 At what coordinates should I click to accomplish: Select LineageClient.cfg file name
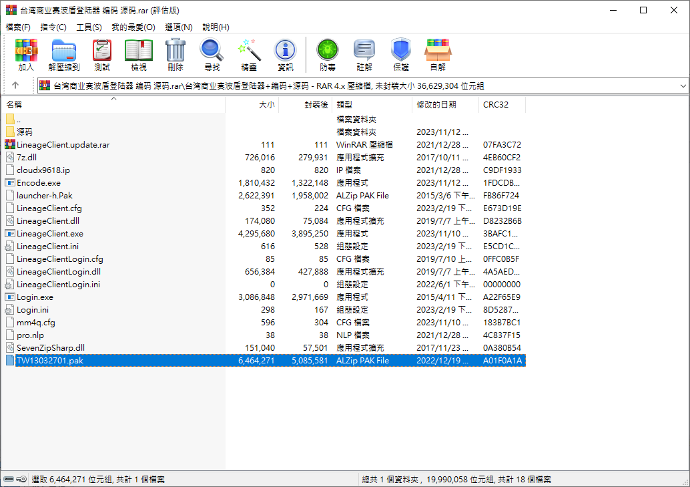click(49, 208)
